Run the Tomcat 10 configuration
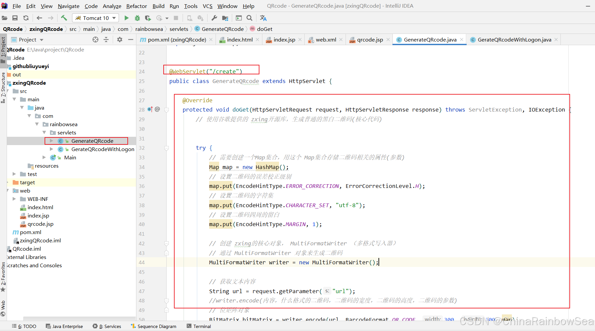595x331 pixels. (x=126, y=18)
